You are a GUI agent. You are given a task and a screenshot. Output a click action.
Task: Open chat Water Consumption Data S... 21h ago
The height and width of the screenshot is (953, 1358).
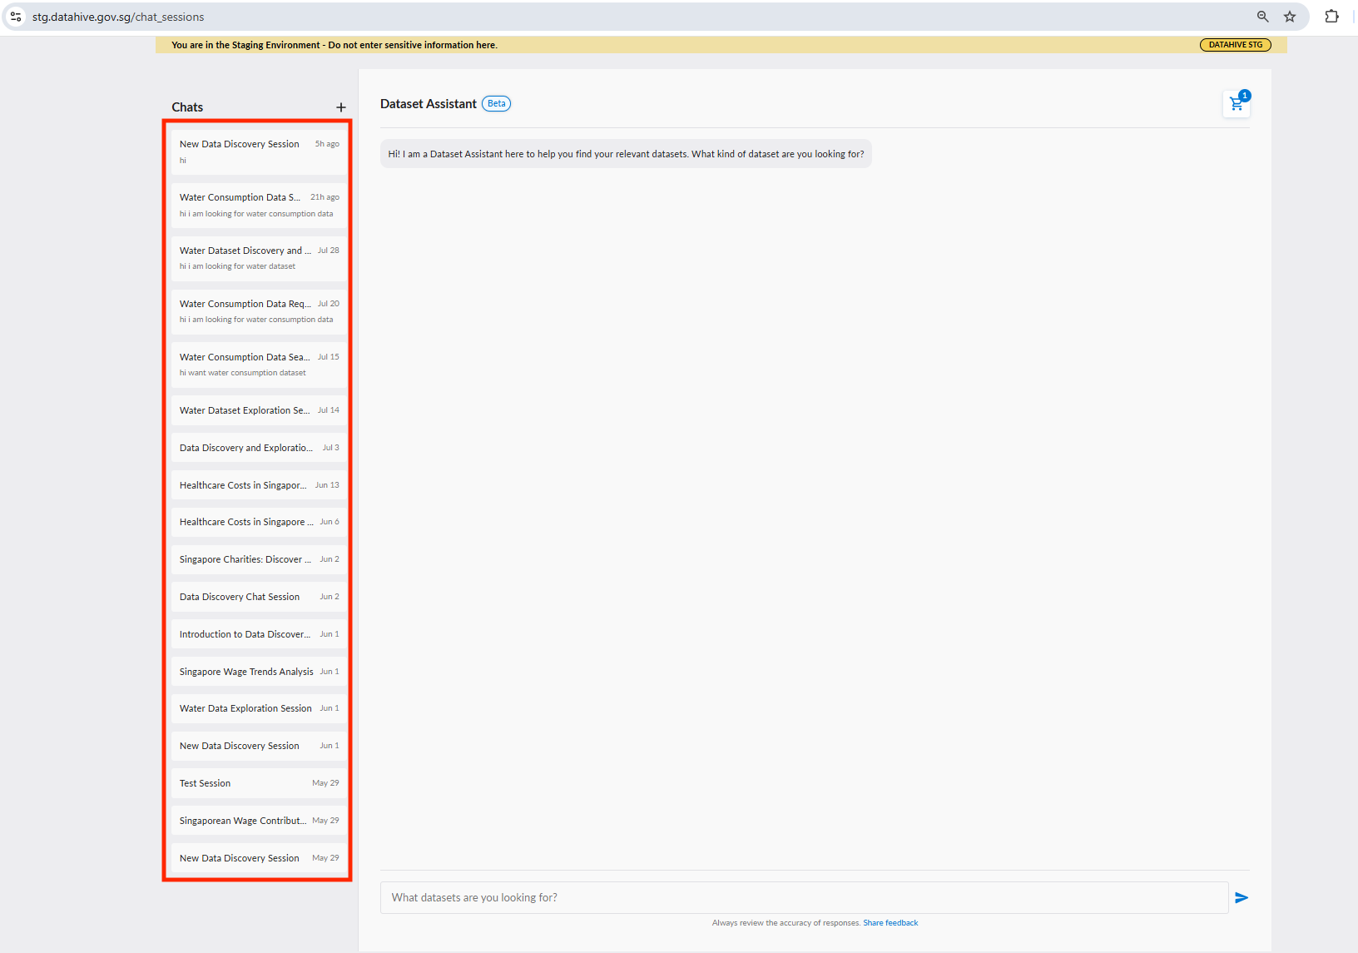coord(259,205)
